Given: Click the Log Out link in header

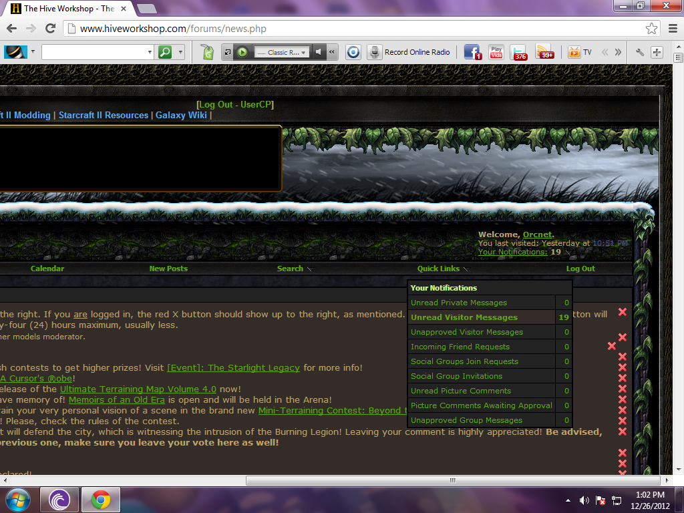Looking at the screenshot, I should pyautogui.click(x=216, y=105).
